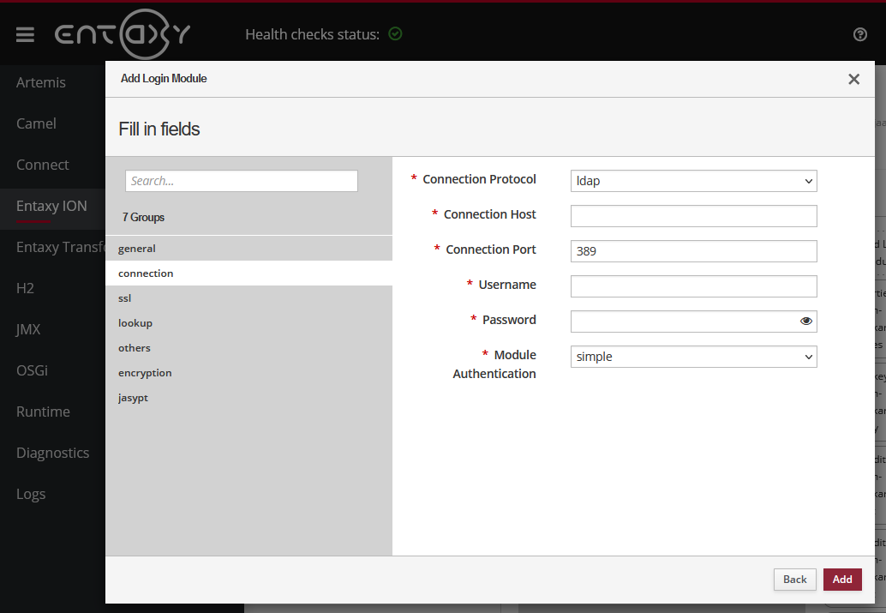
Task: Click the Connection Host input
Action: click(693, 216)
